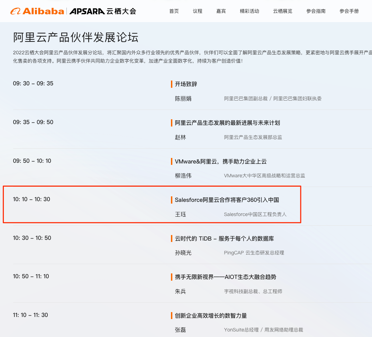Select the 09: 50 – 10: 10 time slot
This screenshot has height=337, width=372.
32,161
